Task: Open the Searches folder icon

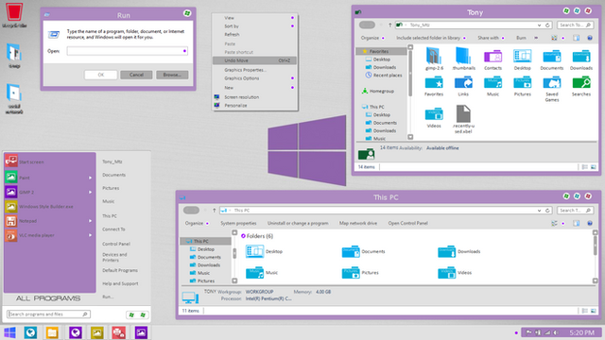Action: point(581,86)
